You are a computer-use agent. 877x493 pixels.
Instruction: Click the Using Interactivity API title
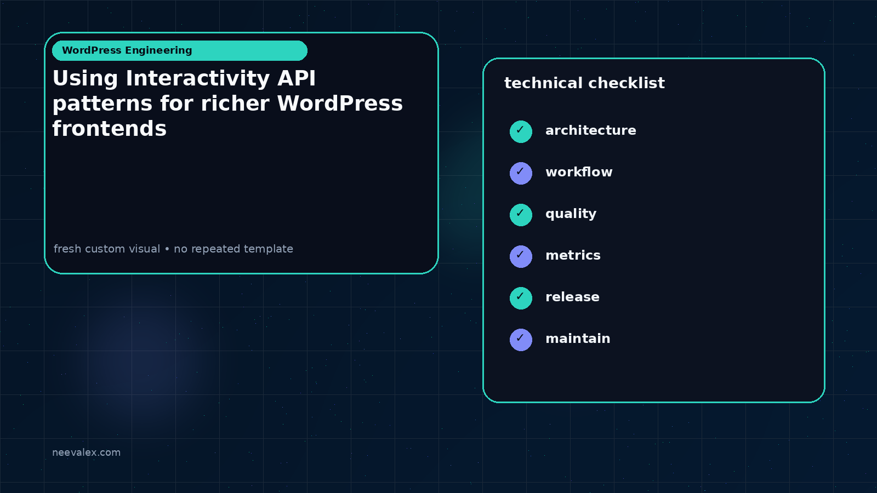pos(227,104)
